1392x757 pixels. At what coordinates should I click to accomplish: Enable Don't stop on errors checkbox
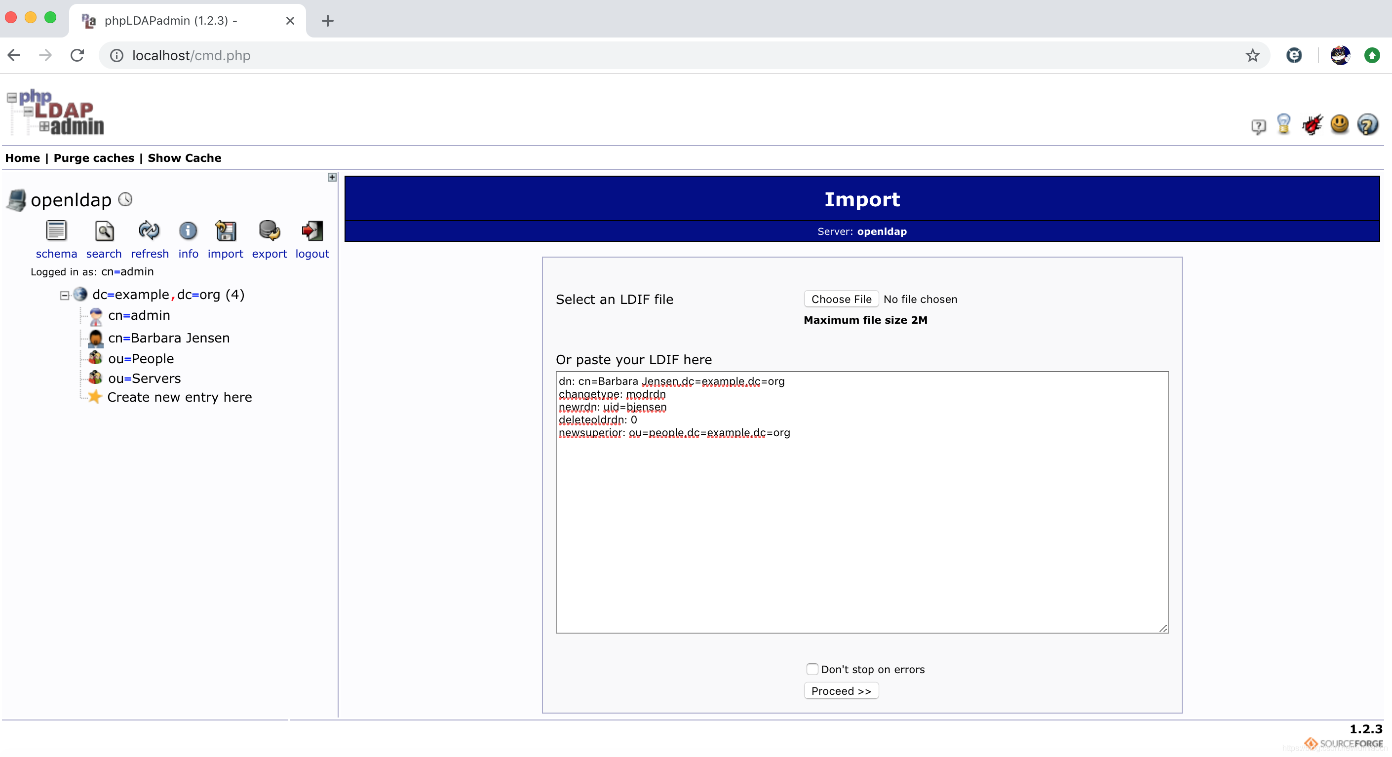pyautogui.click(x=811, y=669)
